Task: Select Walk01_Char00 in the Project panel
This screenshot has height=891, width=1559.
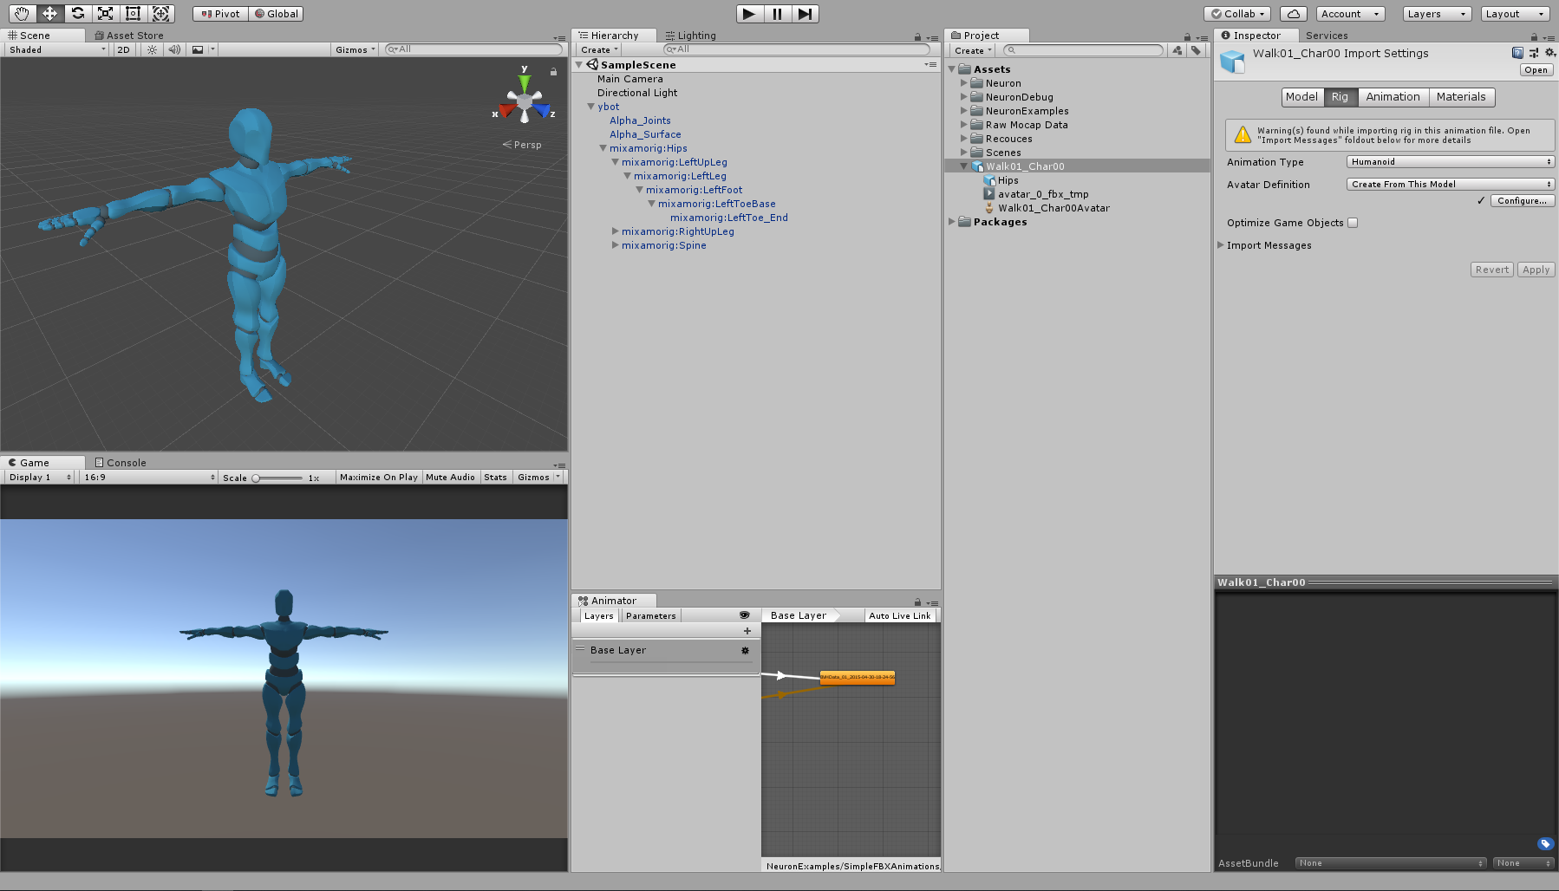Action: pyautogui.click(x=1026, y=166)
